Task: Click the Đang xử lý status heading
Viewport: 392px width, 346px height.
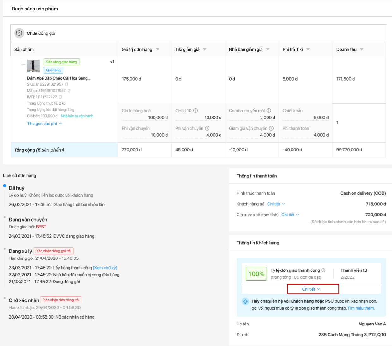Action: click(x=21, y=251)
